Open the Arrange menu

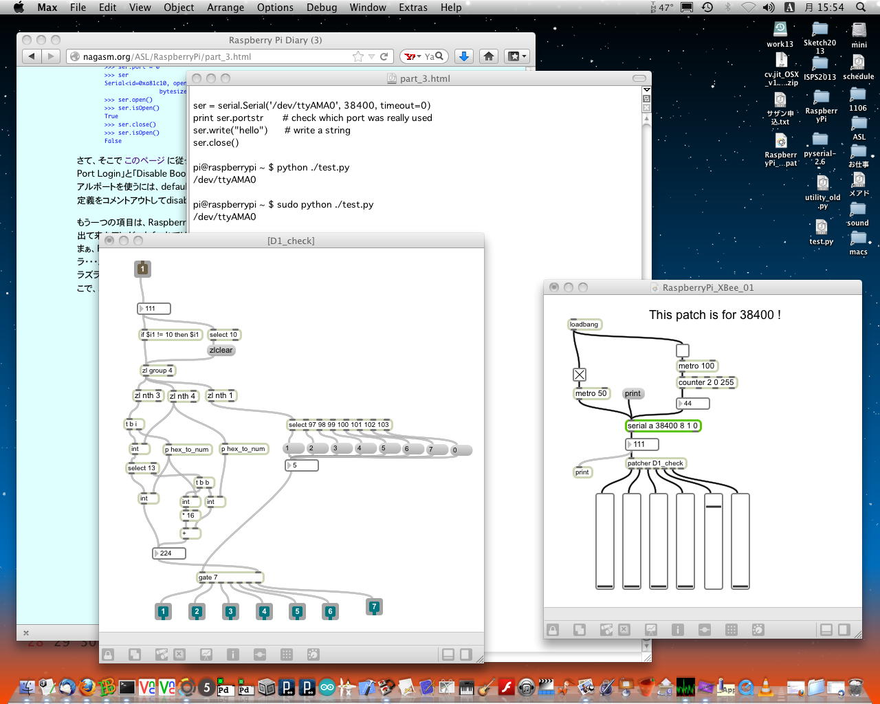[x=225, y=8]
